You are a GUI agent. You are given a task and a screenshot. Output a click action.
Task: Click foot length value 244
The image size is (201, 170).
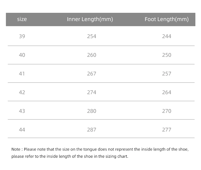pyautogui.click(x=166, y=36)
